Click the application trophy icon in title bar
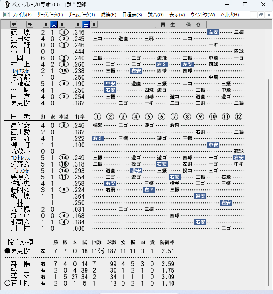Viewport: 273px width, 294px height. pos(6,4)
